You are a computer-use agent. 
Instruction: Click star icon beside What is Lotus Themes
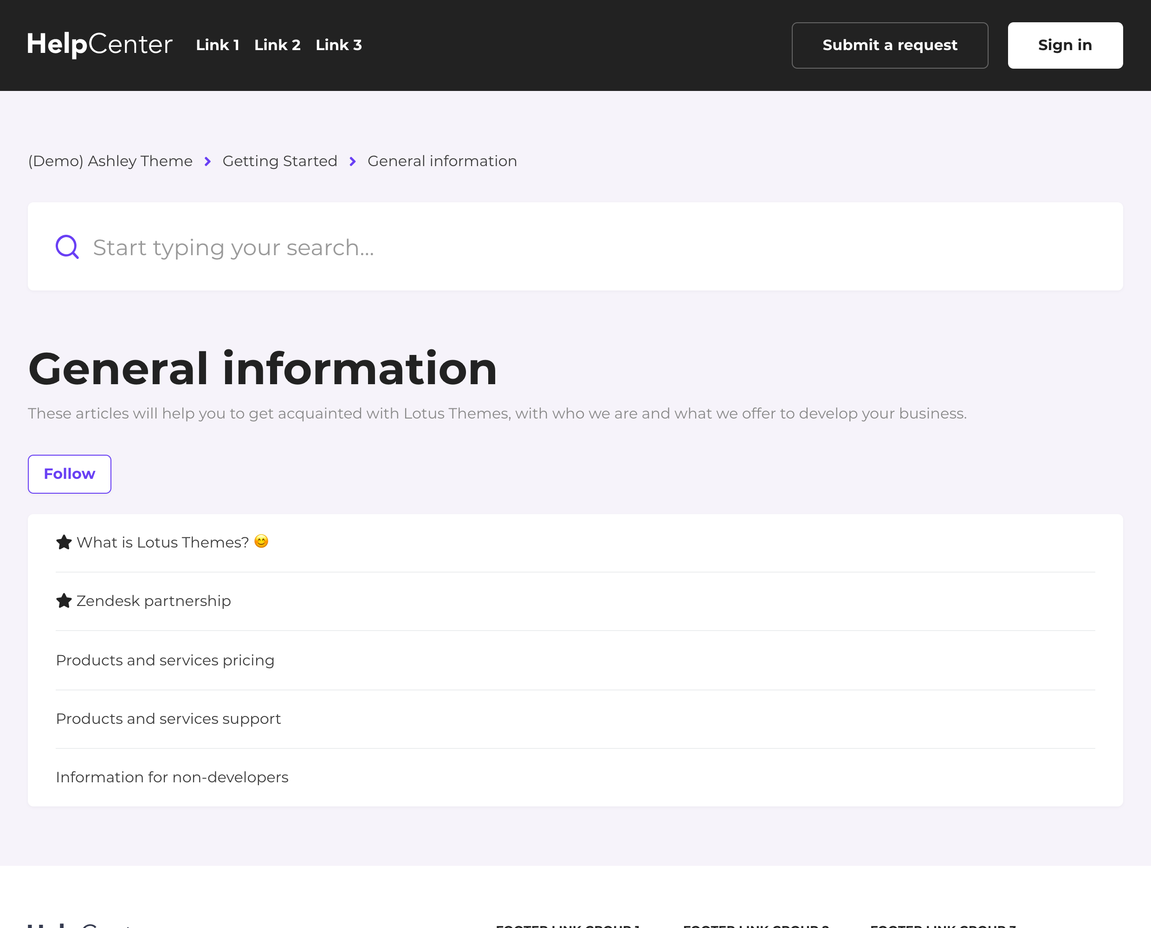pyautogui.click(x=64, y=542)
